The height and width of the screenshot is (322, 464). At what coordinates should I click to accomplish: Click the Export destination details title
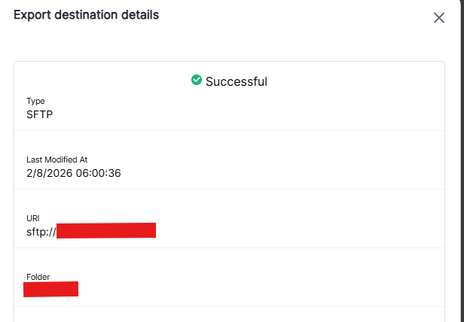pyautogui.click(x=86, y=15)
